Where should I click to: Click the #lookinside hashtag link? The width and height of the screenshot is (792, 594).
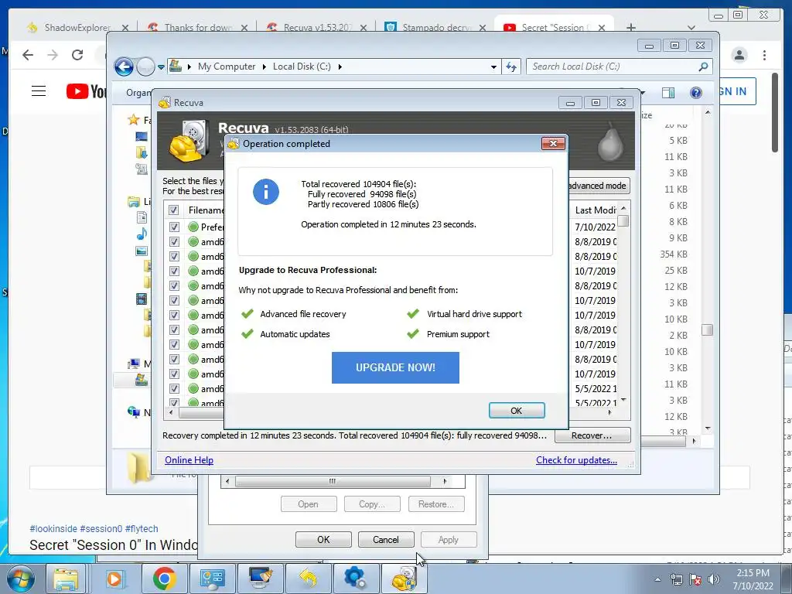click(x=53, y=529)
